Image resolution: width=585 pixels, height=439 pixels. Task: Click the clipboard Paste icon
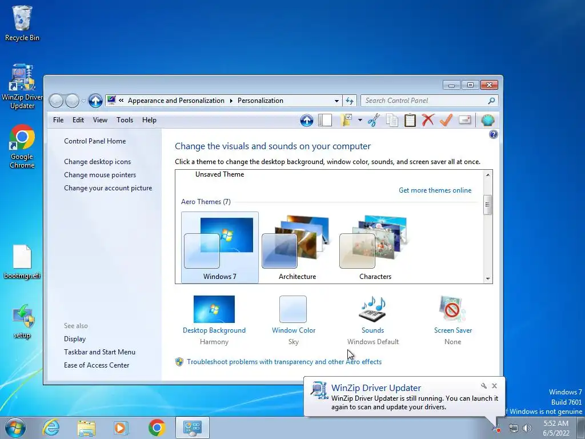click(410, 120)
